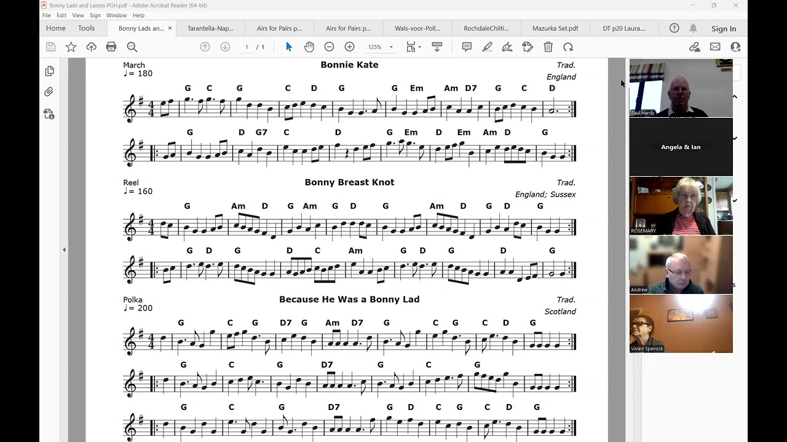
Task: Switch to the Tools tab
Action: 87,28
